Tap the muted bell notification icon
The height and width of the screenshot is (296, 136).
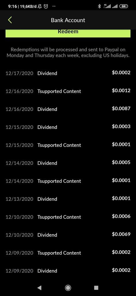(x=40, y=6)
